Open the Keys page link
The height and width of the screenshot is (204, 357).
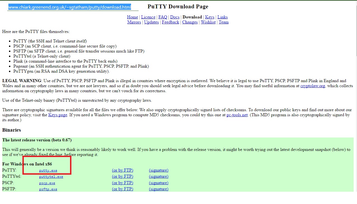pyautogui.click(x=58, y=115)
